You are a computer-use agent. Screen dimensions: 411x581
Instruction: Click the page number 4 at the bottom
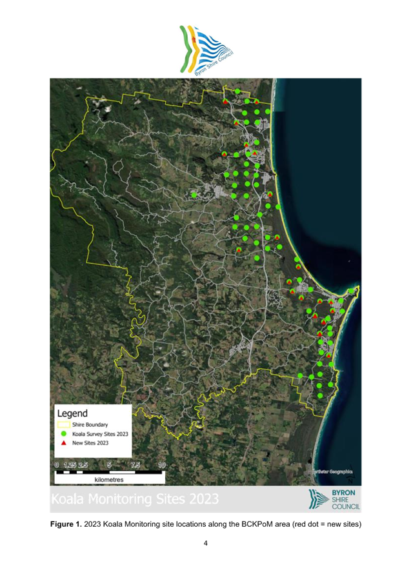pos(205,544)
